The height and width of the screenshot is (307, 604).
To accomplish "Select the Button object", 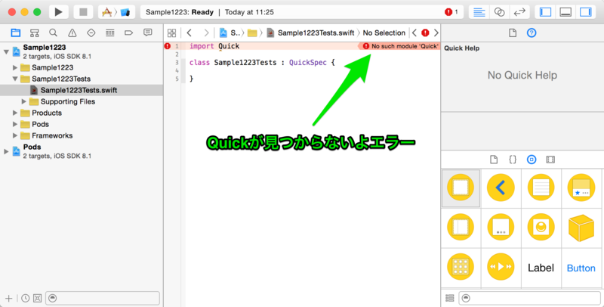I will click(x=581, y=268).
